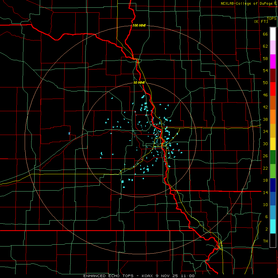Select the dark green legend swatch
Image resolution: width=278 pixels, height=278 pixels.
tap(273, 157)
